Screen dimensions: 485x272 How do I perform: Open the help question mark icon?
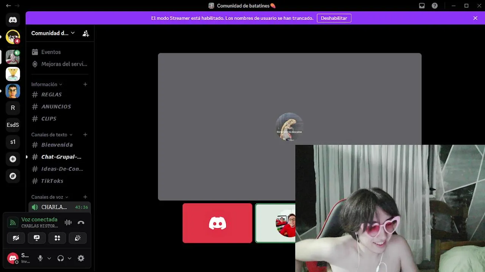[x=435, y=6]
